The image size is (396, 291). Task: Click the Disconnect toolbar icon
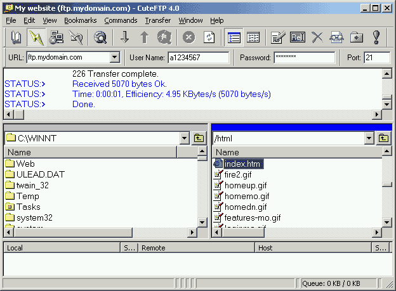coord(76,37)
